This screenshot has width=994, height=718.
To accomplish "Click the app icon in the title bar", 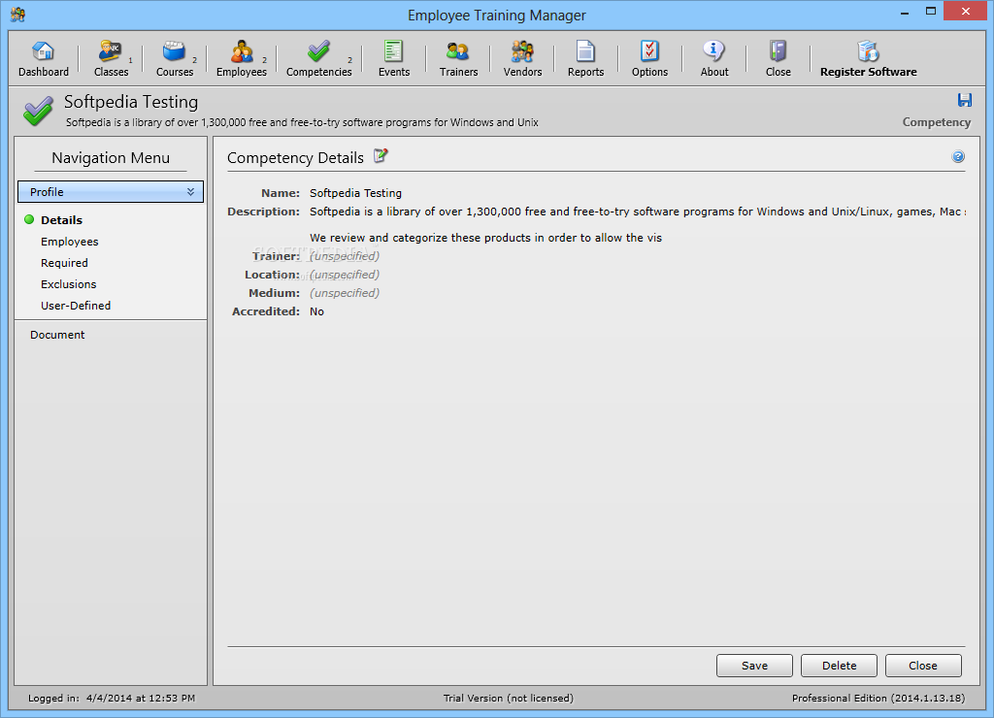I will pyautogui.click(x=17, y=15).
